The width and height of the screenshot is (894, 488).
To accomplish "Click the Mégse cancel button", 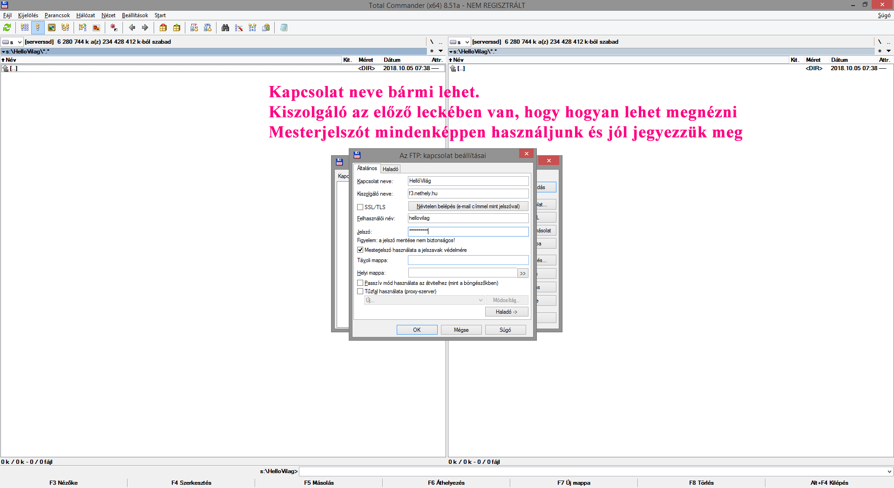I will [x=461, y=330].
